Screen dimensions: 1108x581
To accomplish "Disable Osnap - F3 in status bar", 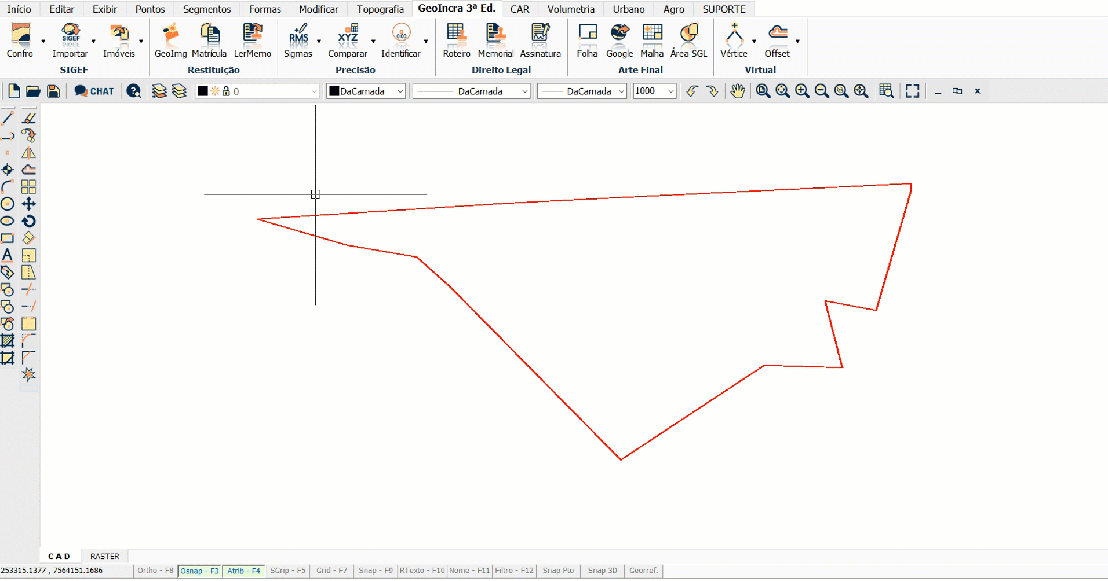I will click(x=199, y=571).
